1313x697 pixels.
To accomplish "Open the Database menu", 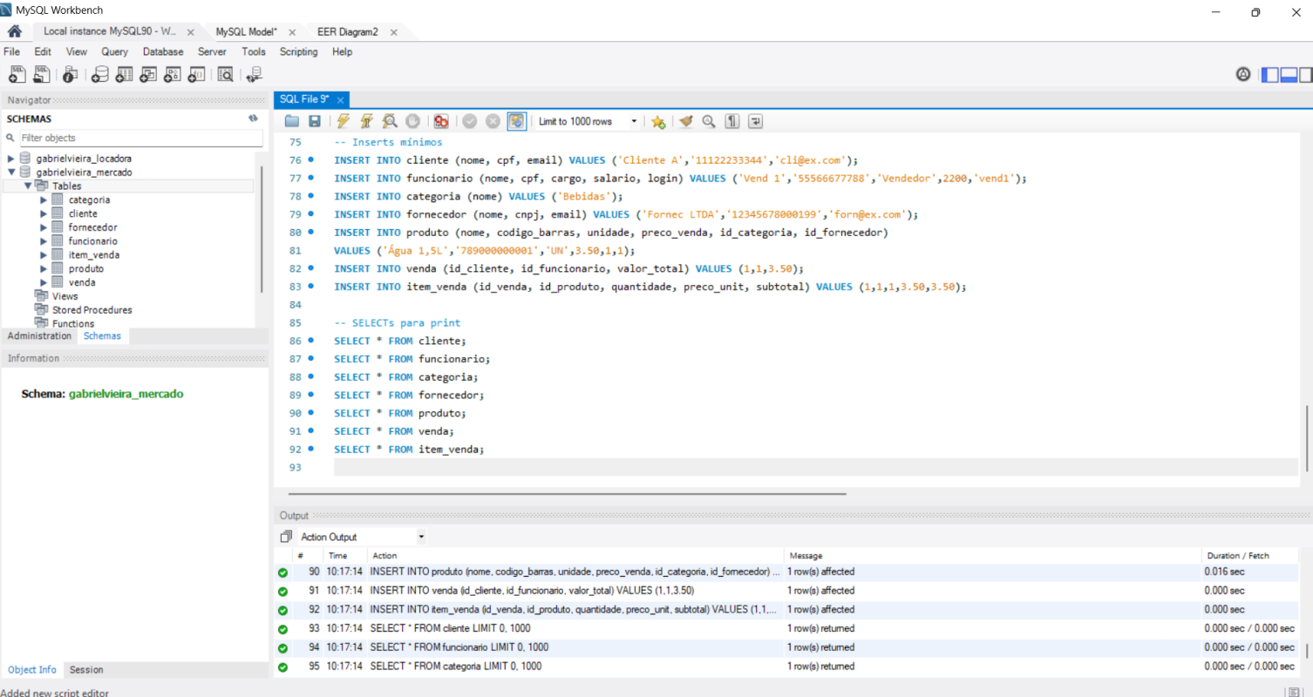I will 163,51.
